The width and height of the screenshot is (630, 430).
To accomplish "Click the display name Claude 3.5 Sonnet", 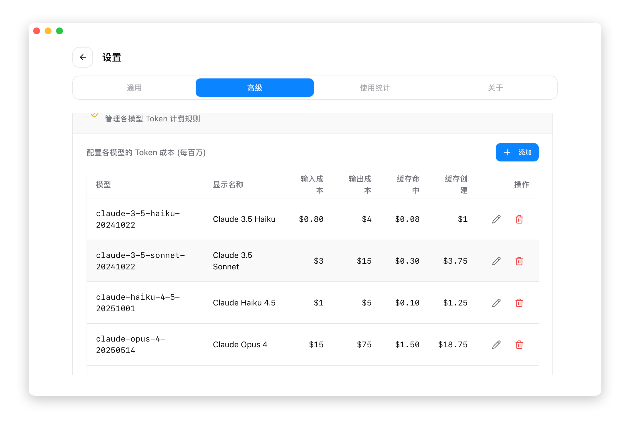I will tap(233, 261).
